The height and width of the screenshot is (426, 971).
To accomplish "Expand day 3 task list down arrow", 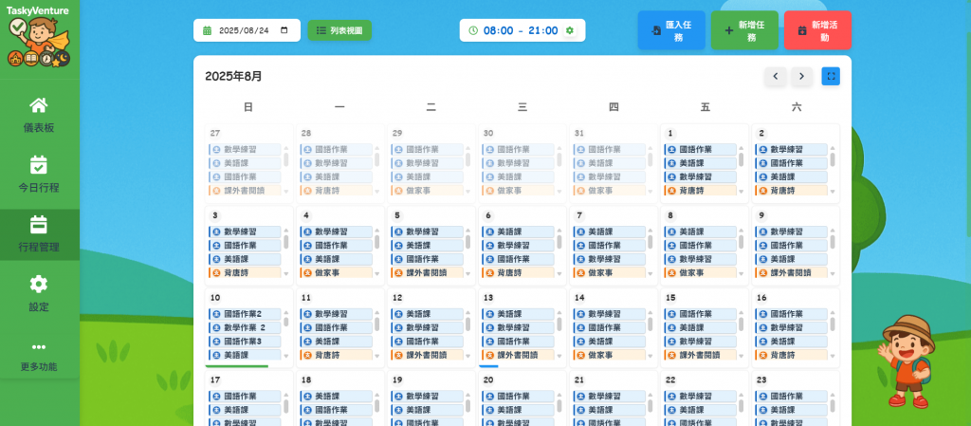I will [x=286, y=273].
